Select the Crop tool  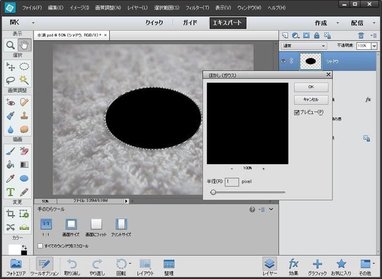pyautogui.click(x=10, y=213)
